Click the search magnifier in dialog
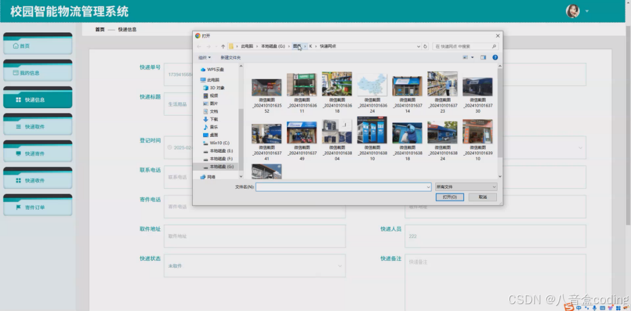 click(x=494, y=46)
